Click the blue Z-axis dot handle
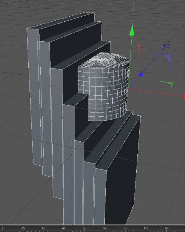 pyautogui.click(x=141, y=75)
